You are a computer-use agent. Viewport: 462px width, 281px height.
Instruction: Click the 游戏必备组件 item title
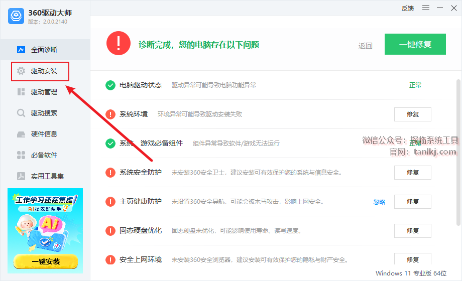pos(162,143)
